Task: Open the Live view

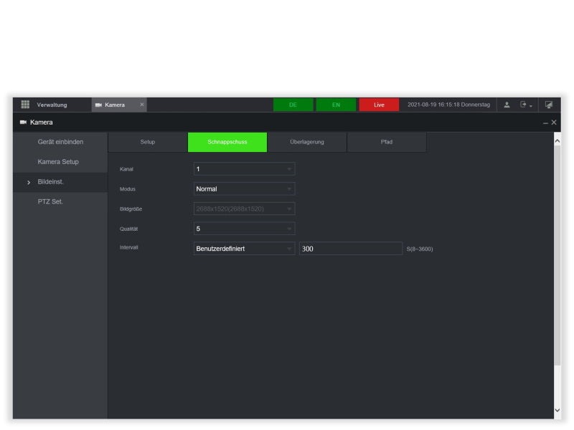Action: (x=379, y=105)
